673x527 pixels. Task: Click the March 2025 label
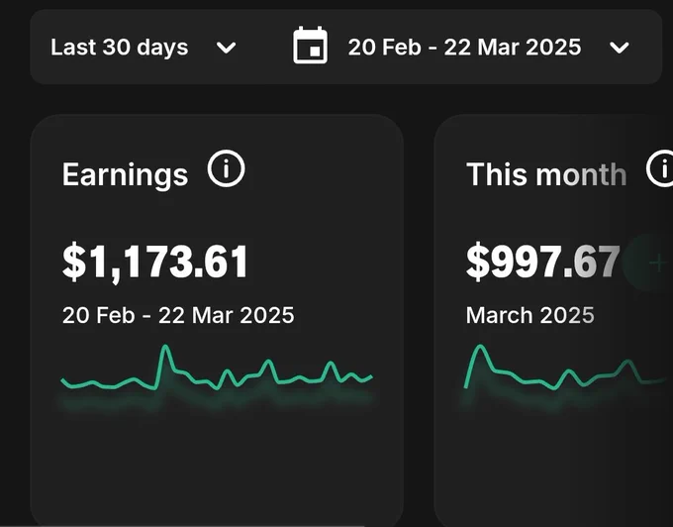point(530,315)
